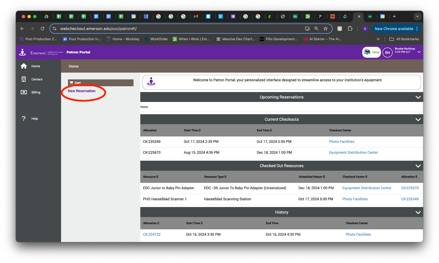
Task: Open the Brooke Northrup account dropdown
Action: click(x=419, y=52)
